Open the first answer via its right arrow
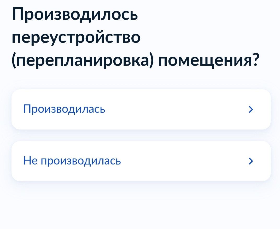Screen dimensions: 280x229 click(x=251, y=109)
